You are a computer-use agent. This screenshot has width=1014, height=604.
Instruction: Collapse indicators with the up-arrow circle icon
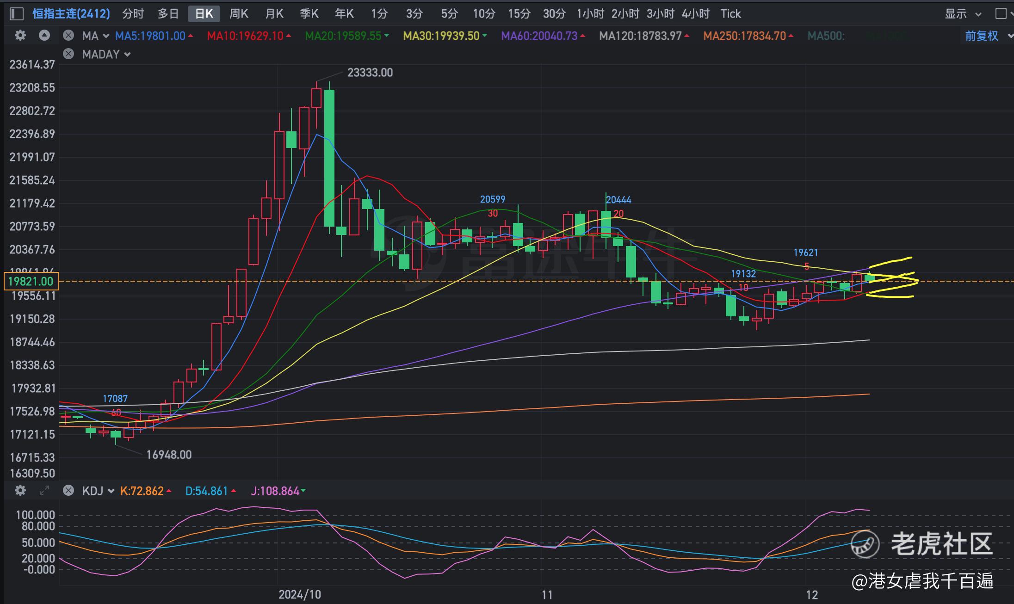pyautogui.click(x=44, y=36)
